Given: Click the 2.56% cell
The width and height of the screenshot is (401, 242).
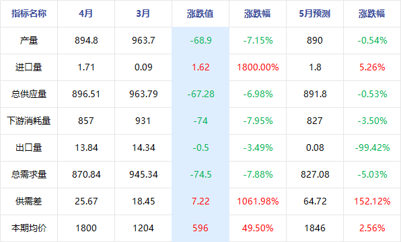Looking at the screenshot, I should tap(372, 228).
